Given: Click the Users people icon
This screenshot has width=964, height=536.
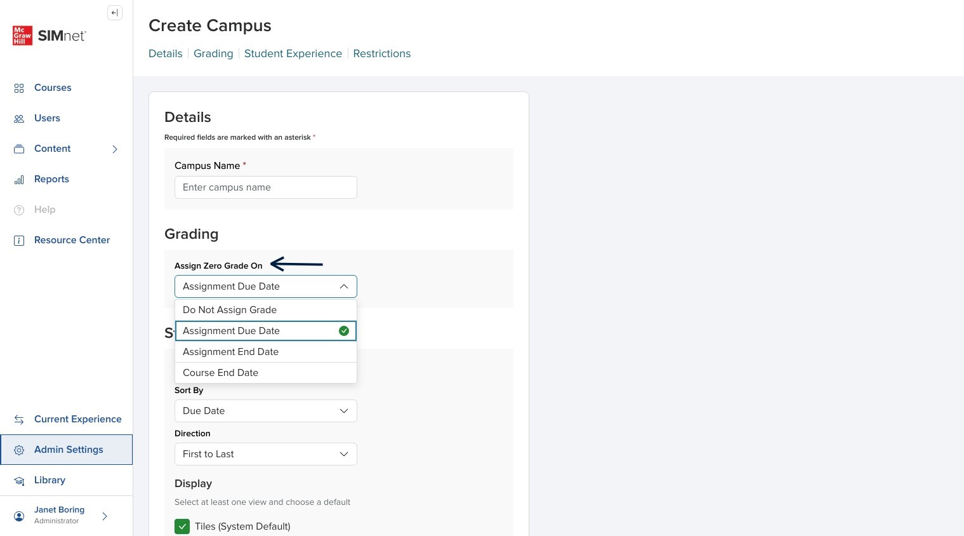Looking at the screenshot, I should (x=19, y=119).
